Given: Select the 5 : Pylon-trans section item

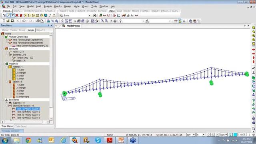Looking at the screenshot, I should click(x=22, y=97).
